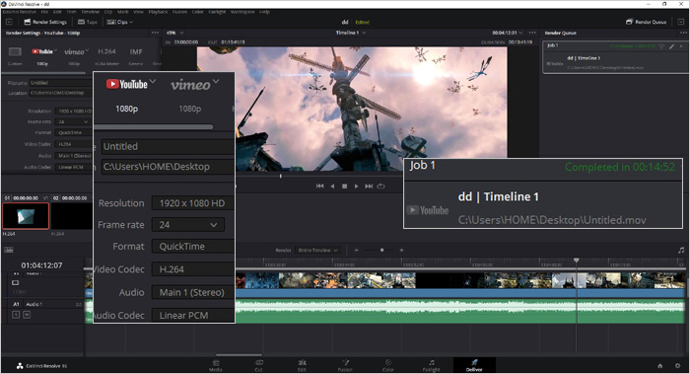The height and width of the screenshot is (374, 690).
Task: Click the timeline playhead marker
Action: pos(576,261)
